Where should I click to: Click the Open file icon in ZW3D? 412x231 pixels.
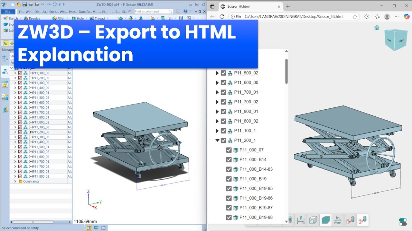[19, 4]
